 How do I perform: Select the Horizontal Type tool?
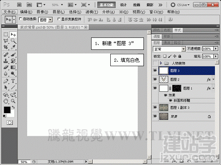tap(13, 81)
